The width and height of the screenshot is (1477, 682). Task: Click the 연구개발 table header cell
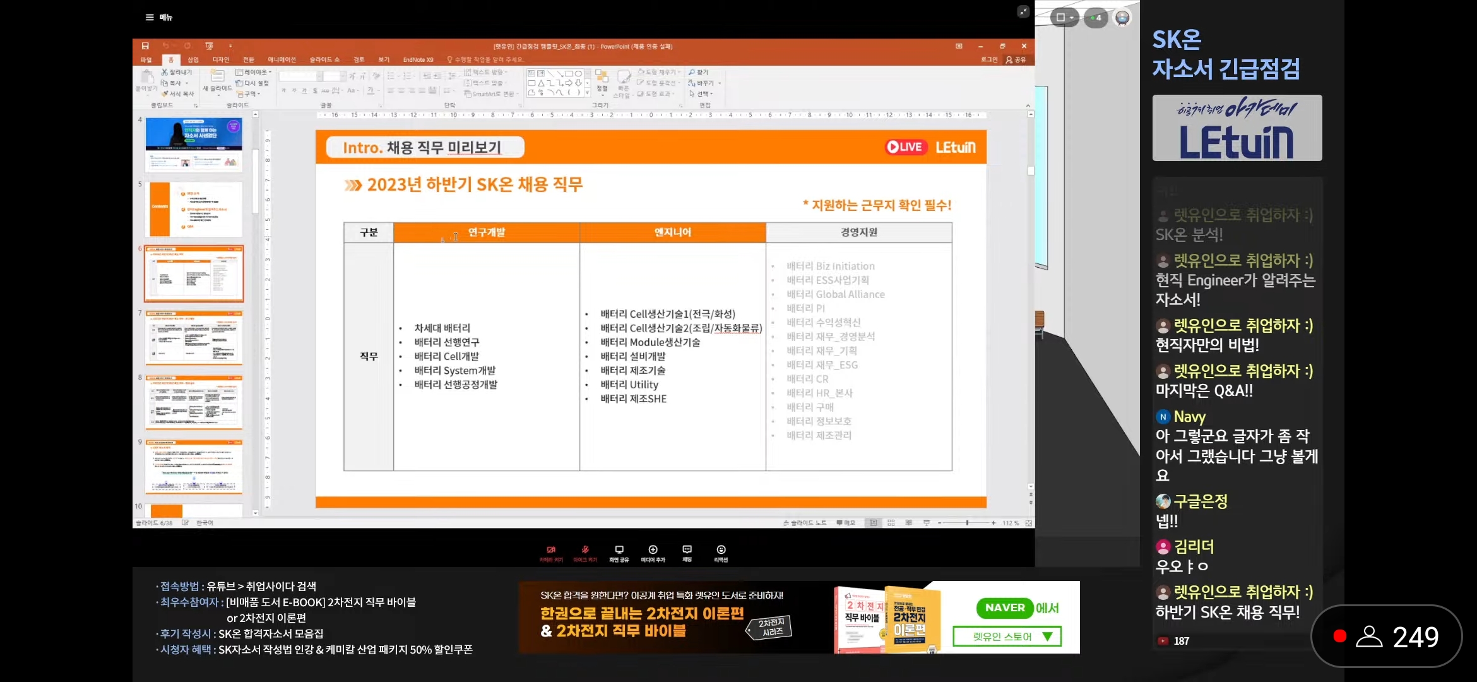pyautogui.click(x=486, y=232)
